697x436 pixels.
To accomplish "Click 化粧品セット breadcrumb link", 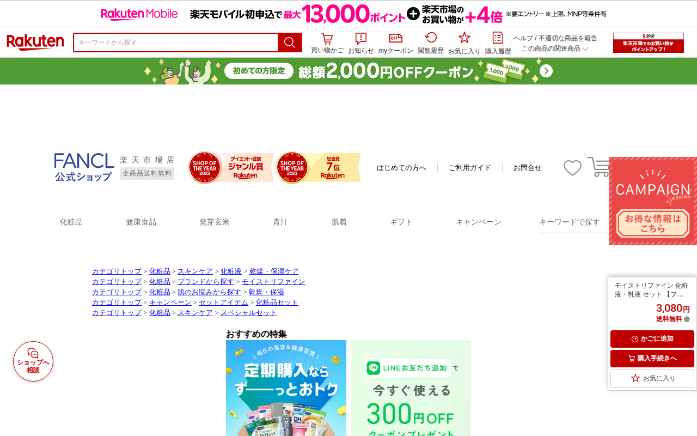I will 277,302.
